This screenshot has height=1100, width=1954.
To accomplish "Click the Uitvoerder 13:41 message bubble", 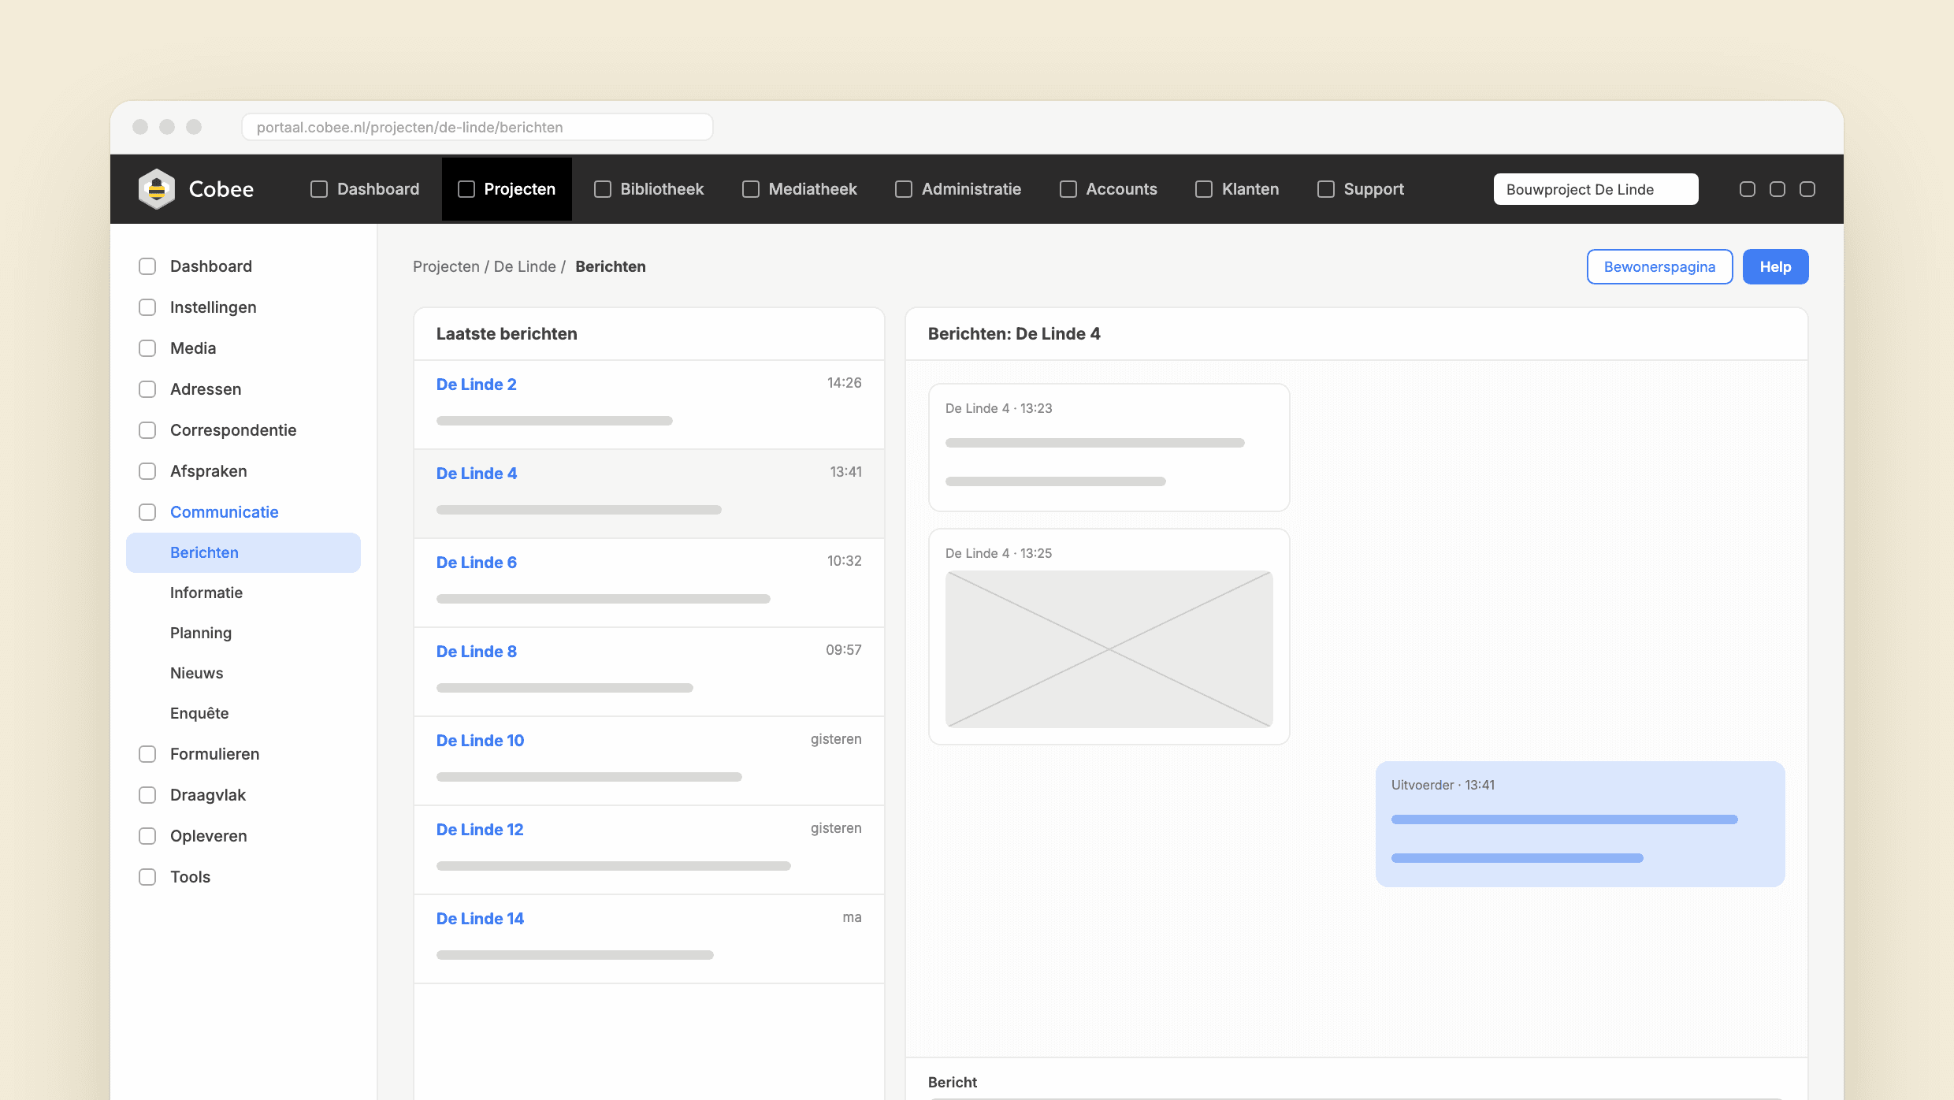I will pos(1580,824).
